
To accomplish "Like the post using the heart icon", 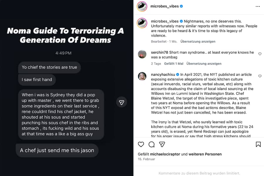I will pyautogui.click(x=141, y=144).
